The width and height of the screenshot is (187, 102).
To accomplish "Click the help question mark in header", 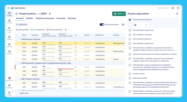I will point(178,8).
